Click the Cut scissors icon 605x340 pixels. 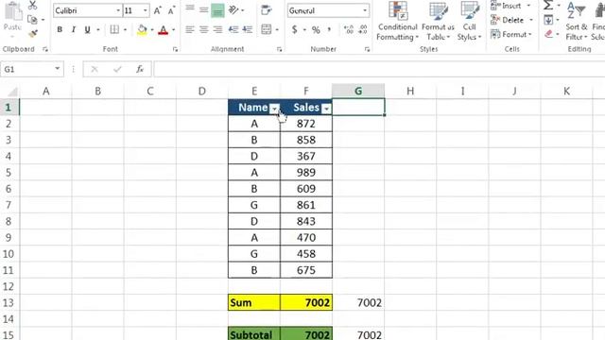32,6
